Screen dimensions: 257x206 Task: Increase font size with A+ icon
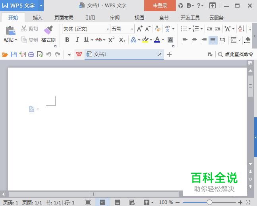pos(140,29)
